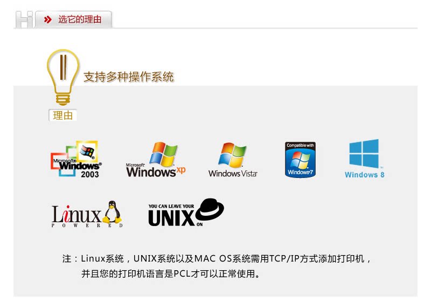The image size is (431, 302).
Task: Click the Linux Powered penguin logo
Action: (x=87, y=214)
